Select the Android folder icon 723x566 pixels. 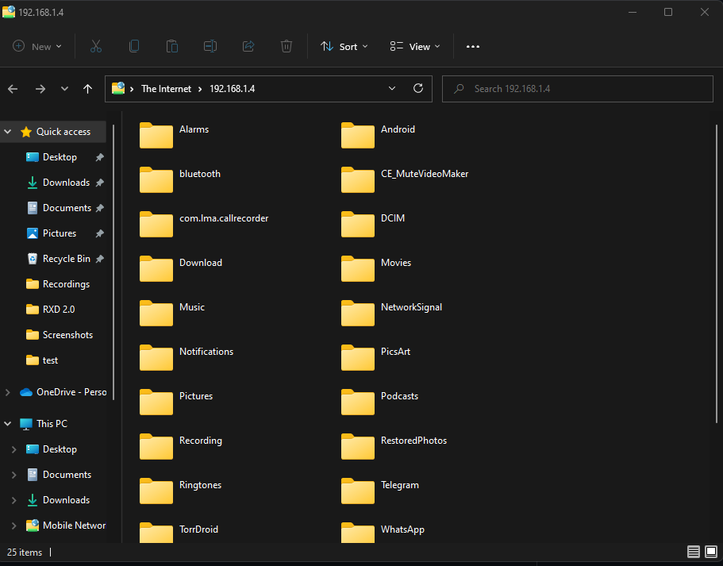pos(358,135)
